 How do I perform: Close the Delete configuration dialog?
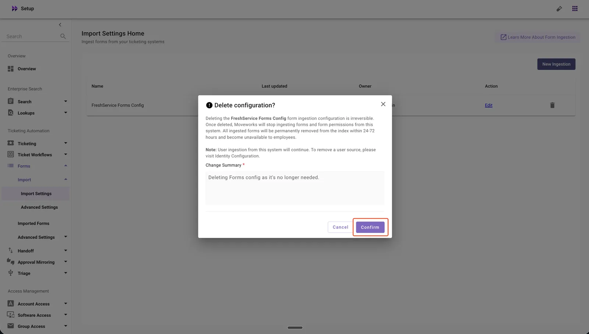[x=383, y=104]
